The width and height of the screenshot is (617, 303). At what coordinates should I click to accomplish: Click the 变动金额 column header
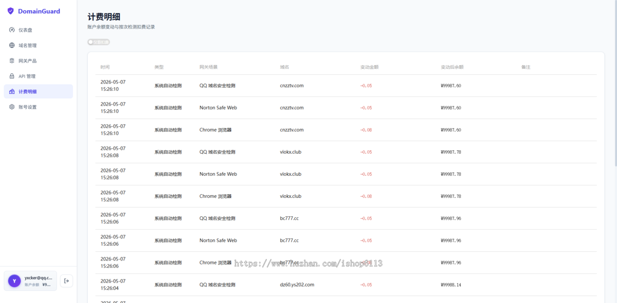pyautogui.click(x=370, y=67)
